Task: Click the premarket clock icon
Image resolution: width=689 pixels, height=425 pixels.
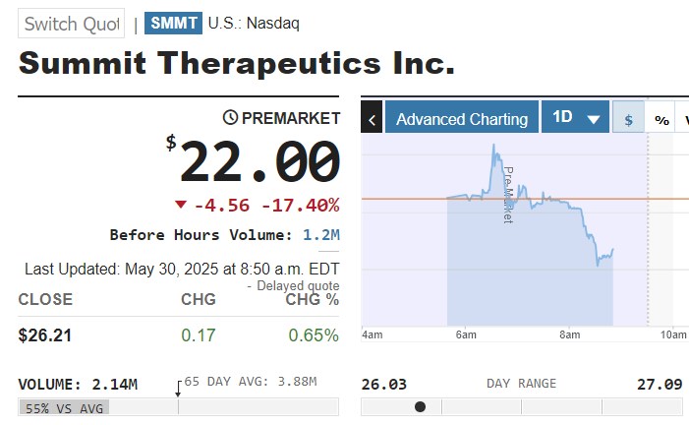Action: click(231, 118)
